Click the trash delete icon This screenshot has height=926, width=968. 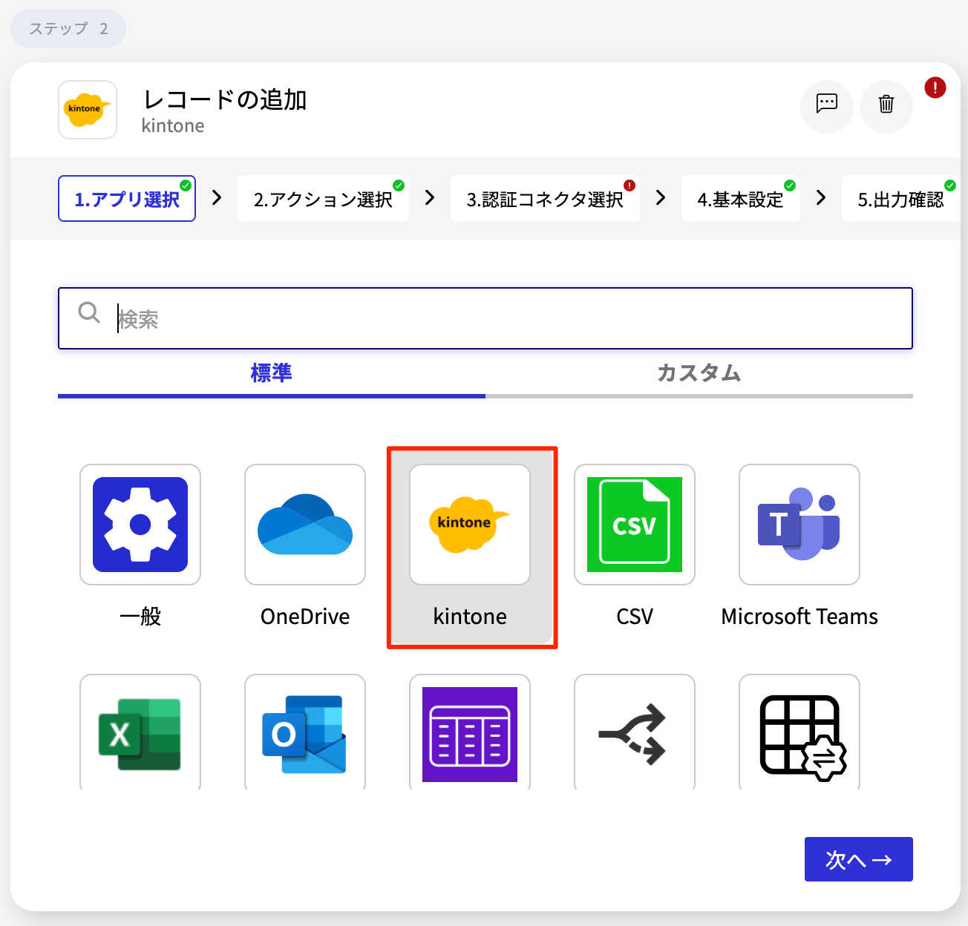coord(886,106)
